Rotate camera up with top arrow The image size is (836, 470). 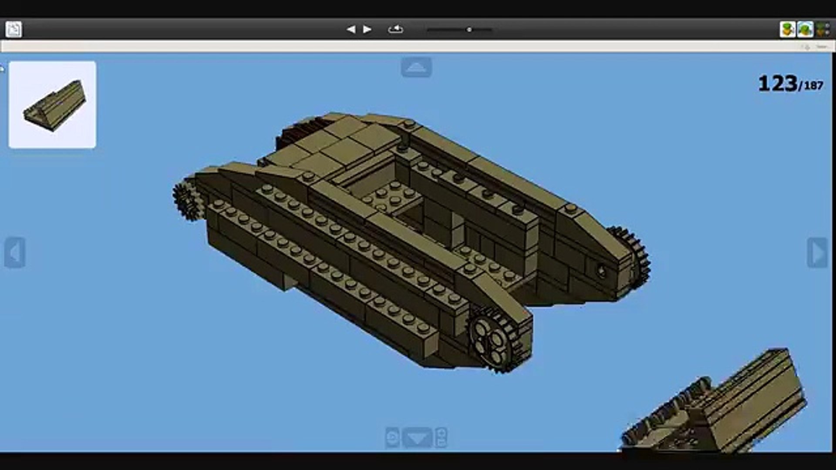416,67
